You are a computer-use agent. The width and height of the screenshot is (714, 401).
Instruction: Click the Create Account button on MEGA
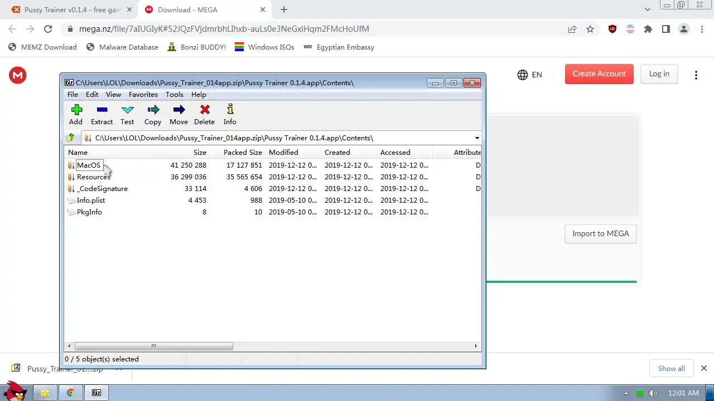tap(599, 74)
